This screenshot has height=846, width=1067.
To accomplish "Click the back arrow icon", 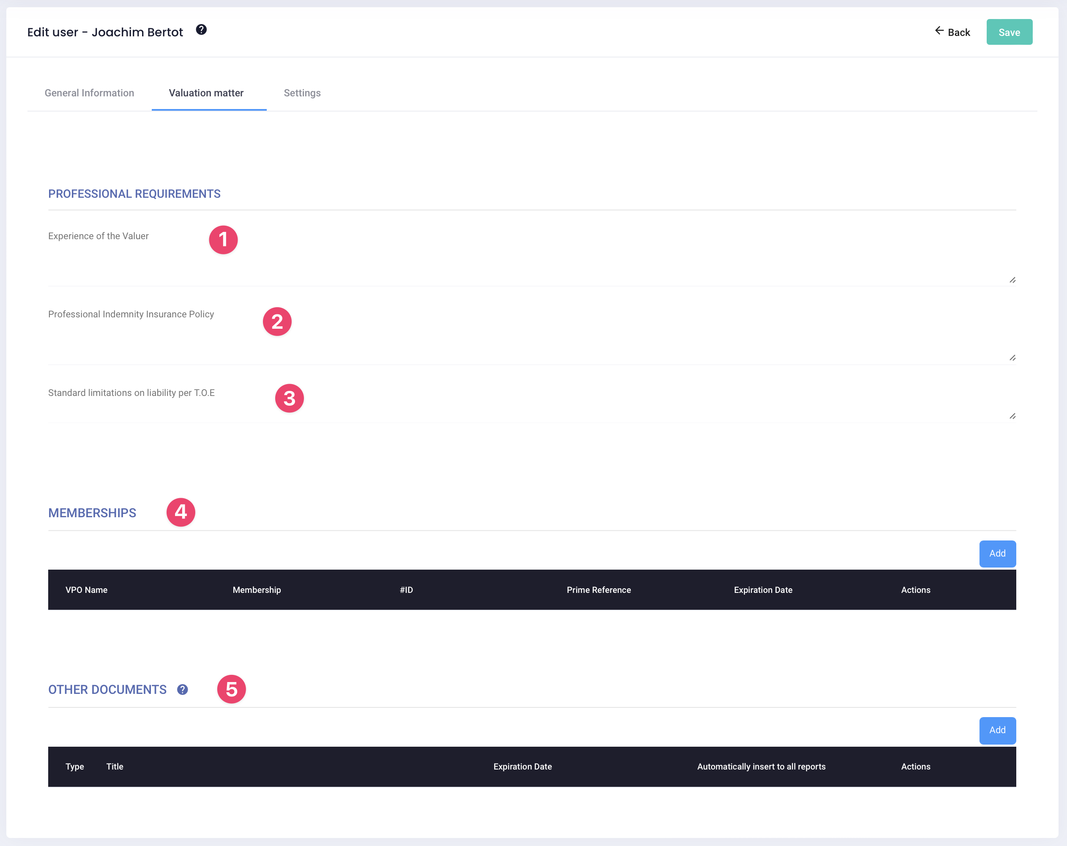I will coord(939,31).
